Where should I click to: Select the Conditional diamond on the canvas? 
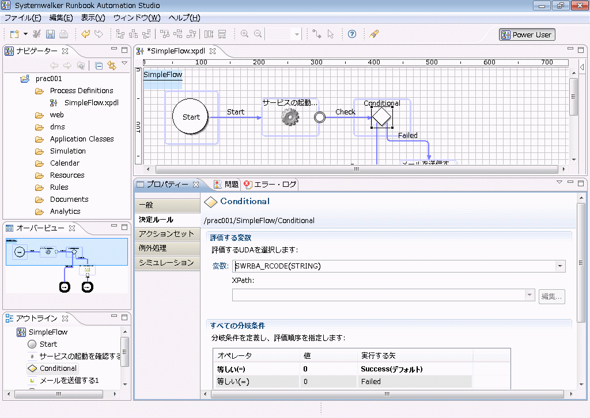pyautogui.click(x=381, y=117)
